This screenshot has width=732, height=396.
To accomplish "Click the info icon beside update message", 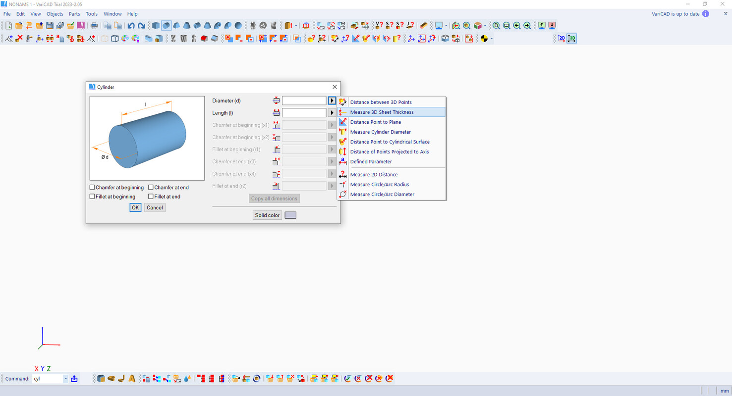I will [706, 14].
